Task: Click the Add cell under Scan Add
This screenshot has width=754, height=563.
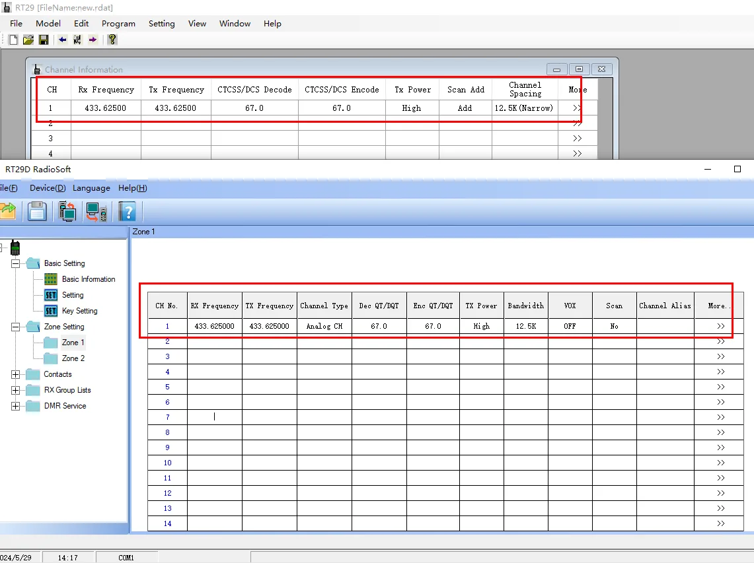Action: (465, 108)
